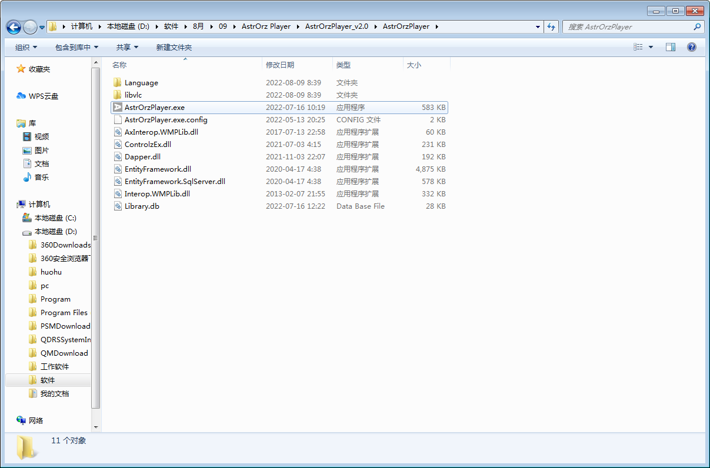Open the help question mark icon

pos(692,47)
